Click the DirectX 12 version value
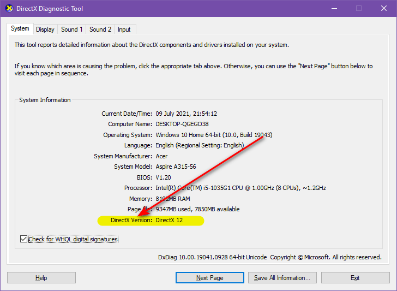Viewport: 397px width, 291px height. pyautogui.click(x=169, y=220)
